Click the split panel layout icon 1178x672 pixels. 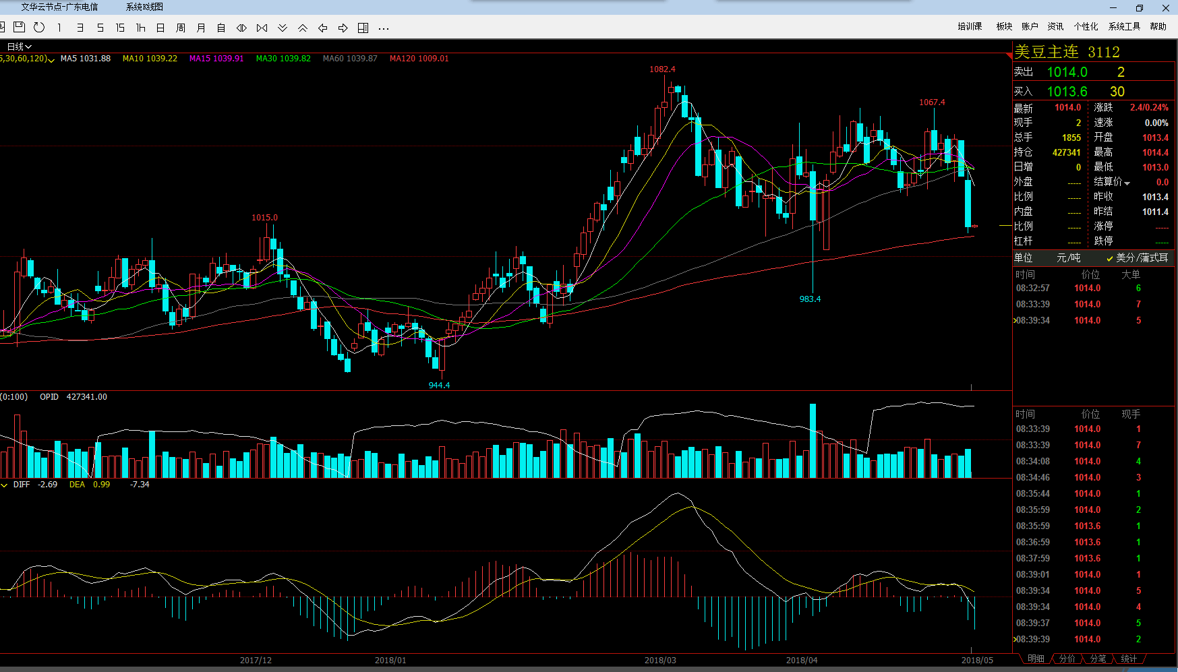click(x=363, y=28)
